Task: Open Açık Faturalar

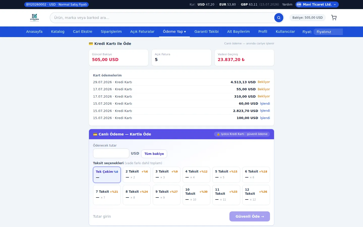Action: click(142, 32)
